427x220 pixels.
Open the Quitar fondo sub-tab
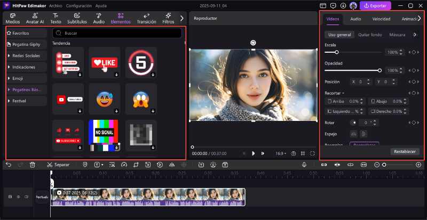pyautogui.click(x=370, y=35)
